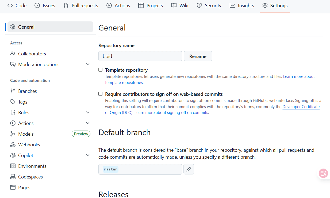Click the Security shield icon
The image size is (330, 198).
pos(199,5)
